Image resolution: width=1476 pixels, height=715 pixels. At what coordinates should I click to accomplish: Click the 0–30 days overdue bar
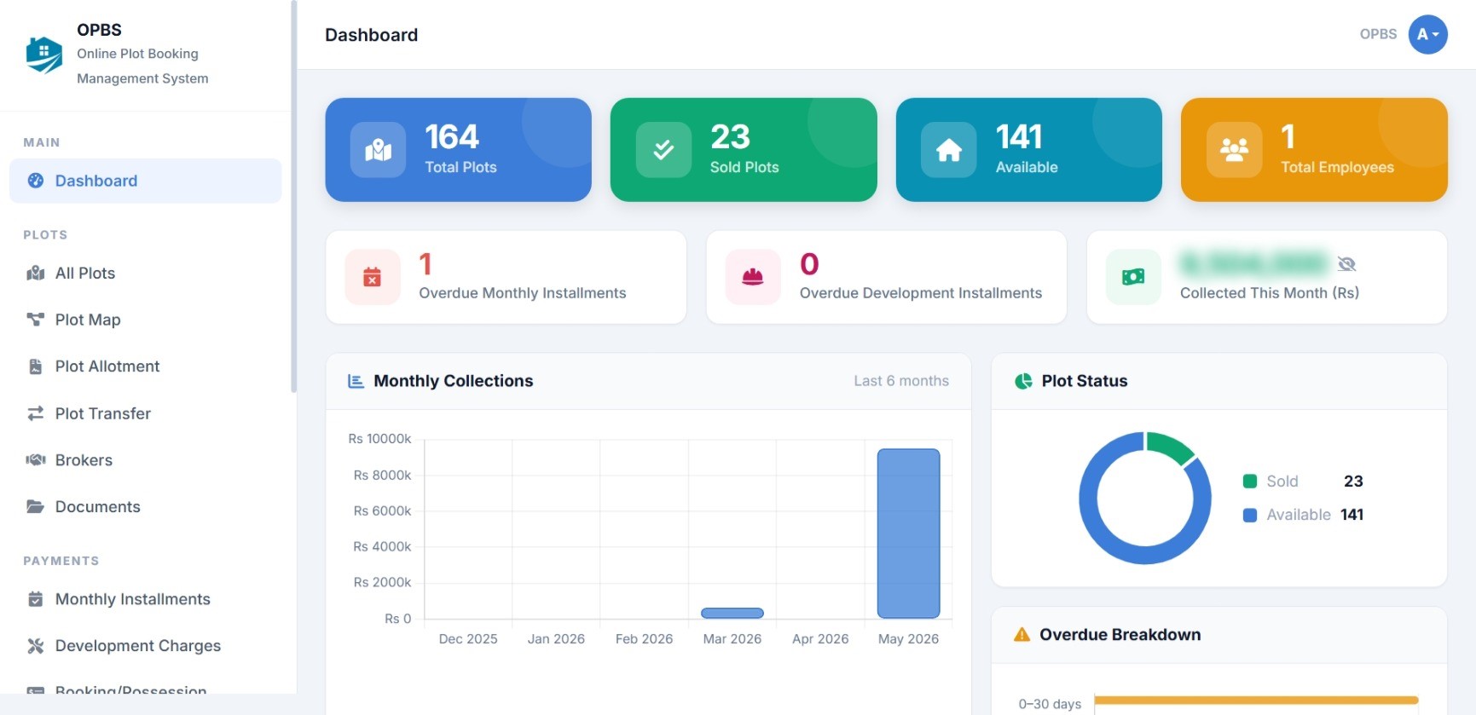(1256, 701)
